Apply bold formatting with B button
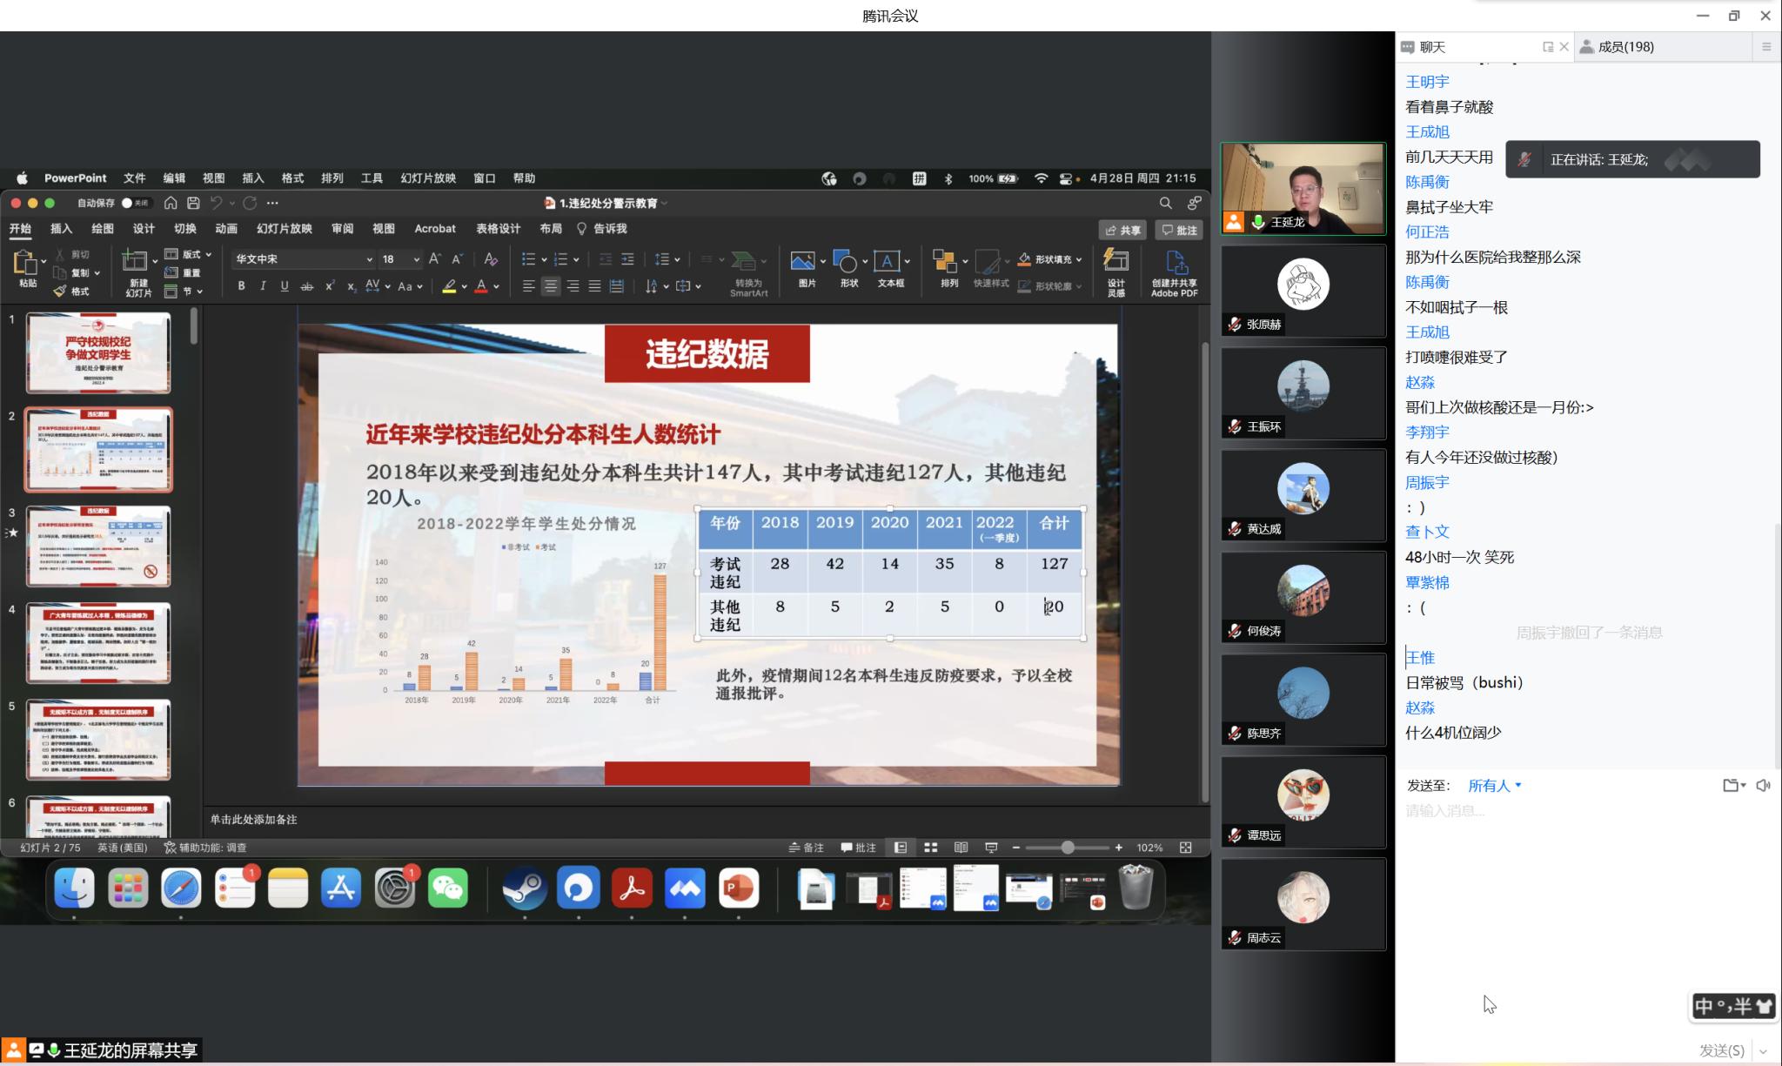Image resolution: width=1782 pixels, height=1066 pixels. pos(241,285)
